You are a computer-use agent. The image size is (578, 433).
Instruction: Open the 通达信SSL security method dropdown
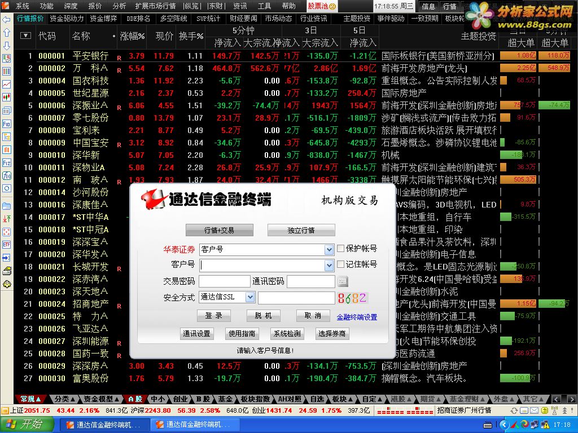point(250,297)
